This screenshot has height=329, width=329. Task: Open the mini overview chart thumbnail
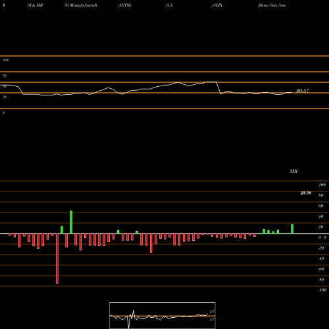pyautogui.click(x=163, y=315)
